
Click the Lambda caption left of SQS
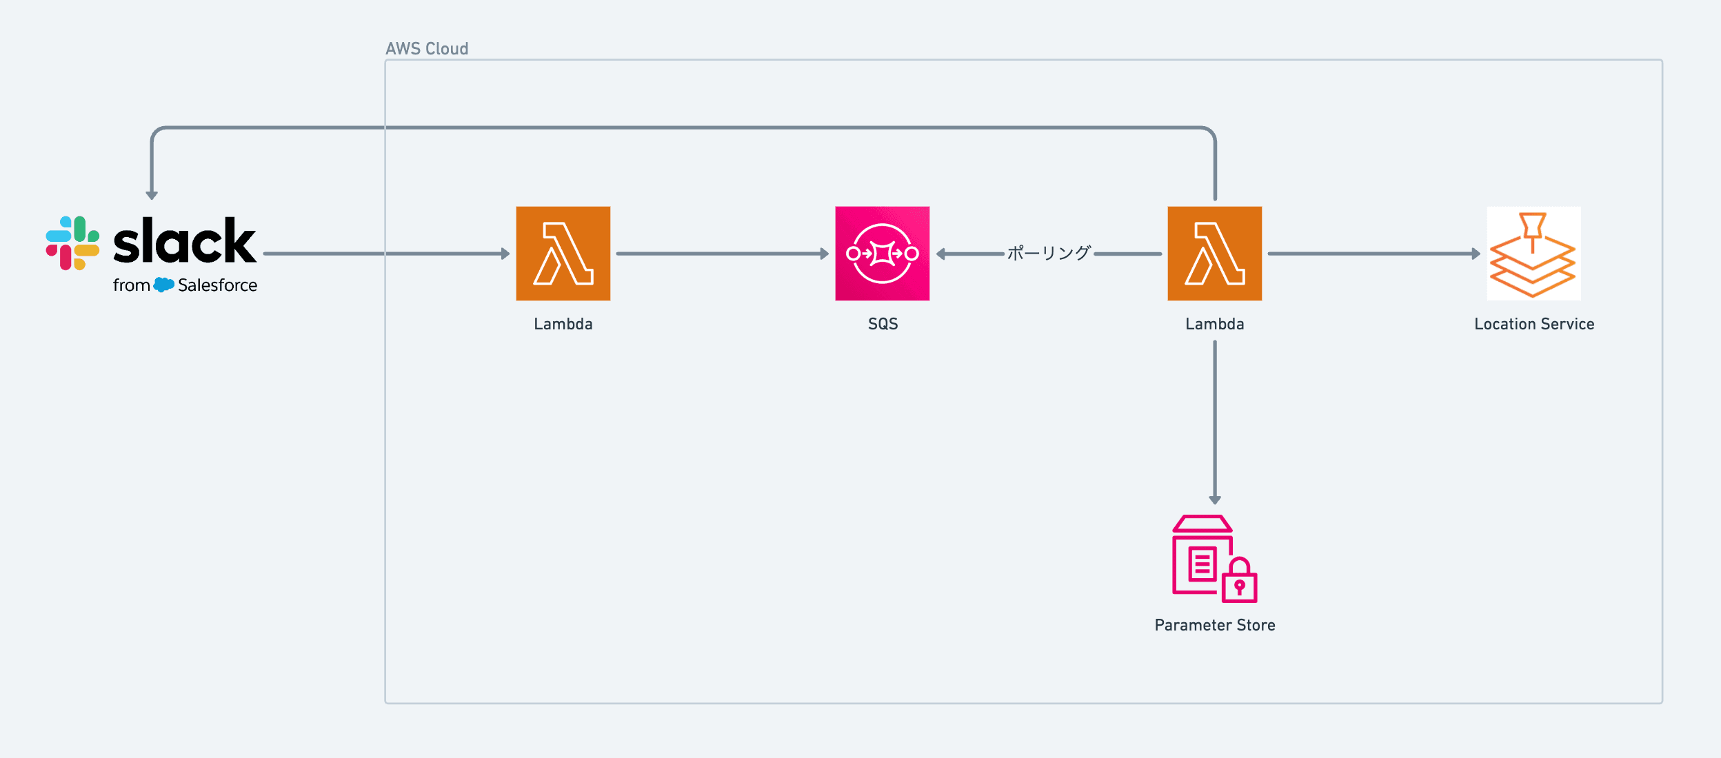(x=563, y=324)
